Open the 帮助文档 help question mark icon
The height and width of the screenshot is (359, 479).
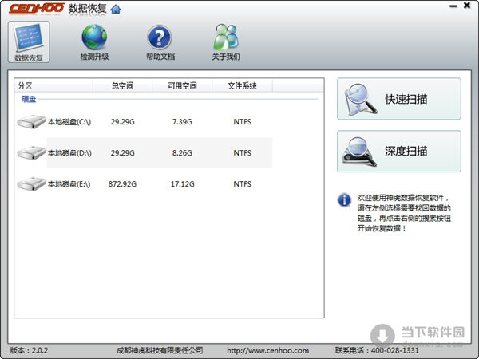160,42
